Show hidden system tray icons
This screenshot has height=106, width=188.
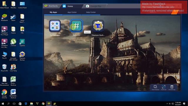tap(167, 104)
